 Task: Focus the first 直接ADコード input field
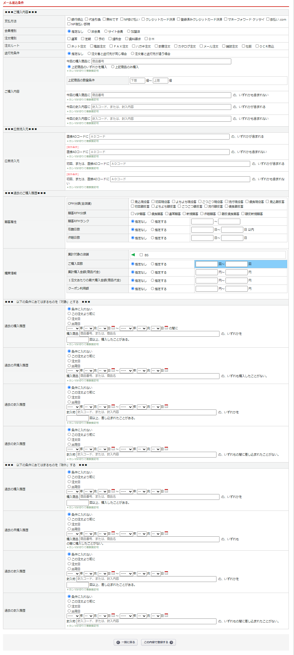159,136
